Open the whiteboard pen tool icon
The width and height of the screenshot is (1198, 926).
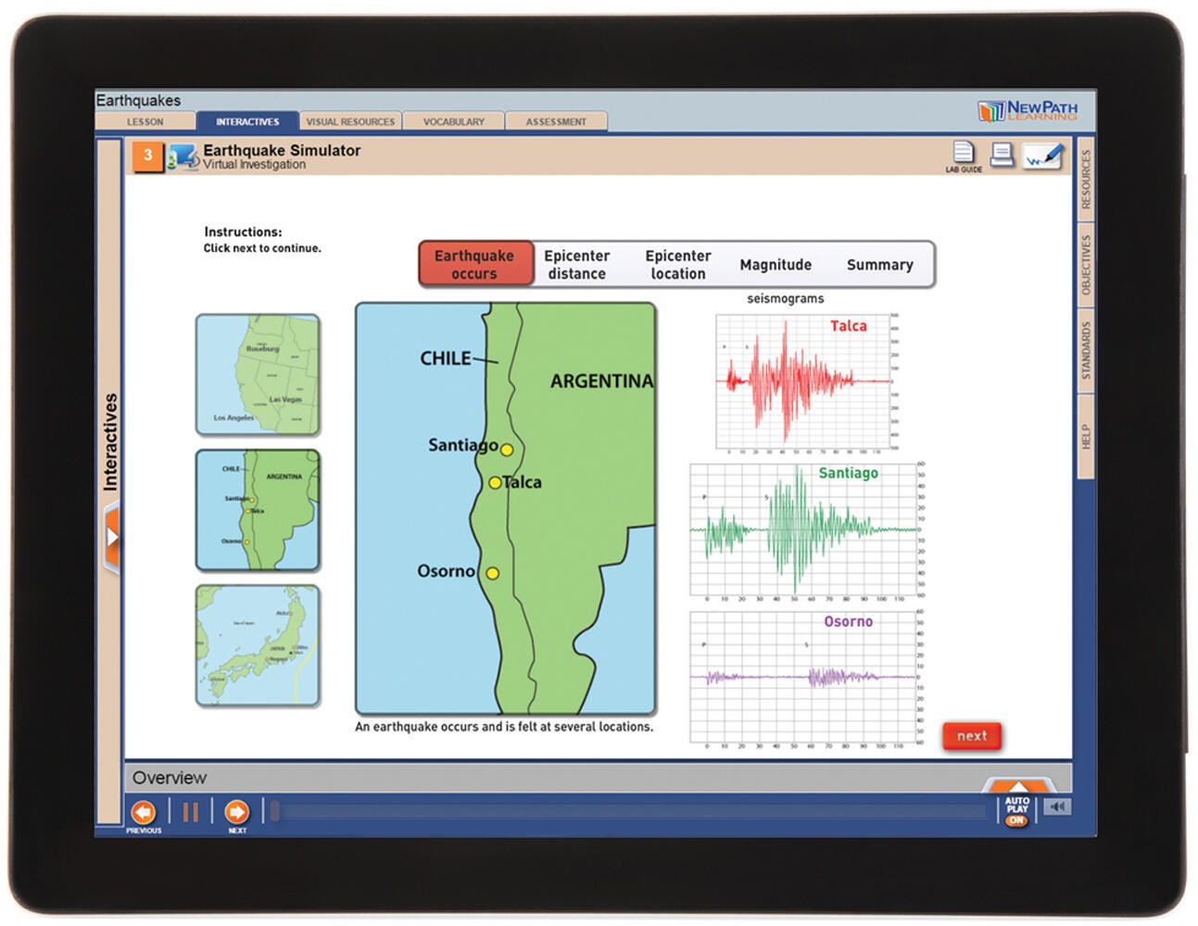pos(1043,156)
